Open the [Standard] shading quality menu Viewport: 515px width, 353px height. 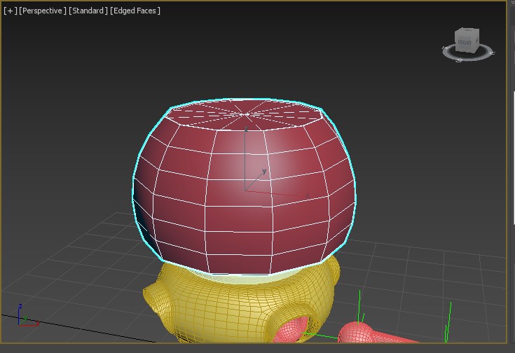pyautogui.click(x=88, y=11)
